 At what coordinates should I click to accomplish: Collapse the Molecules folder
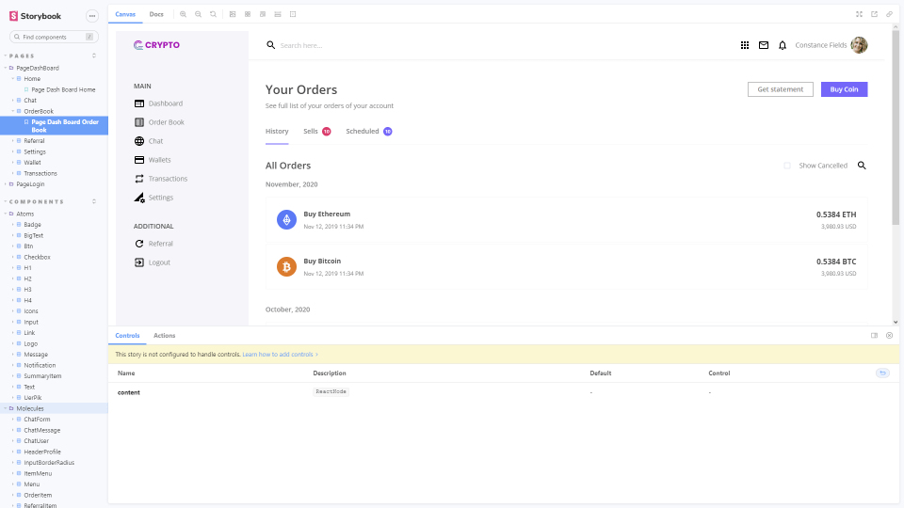pos(30,408)
